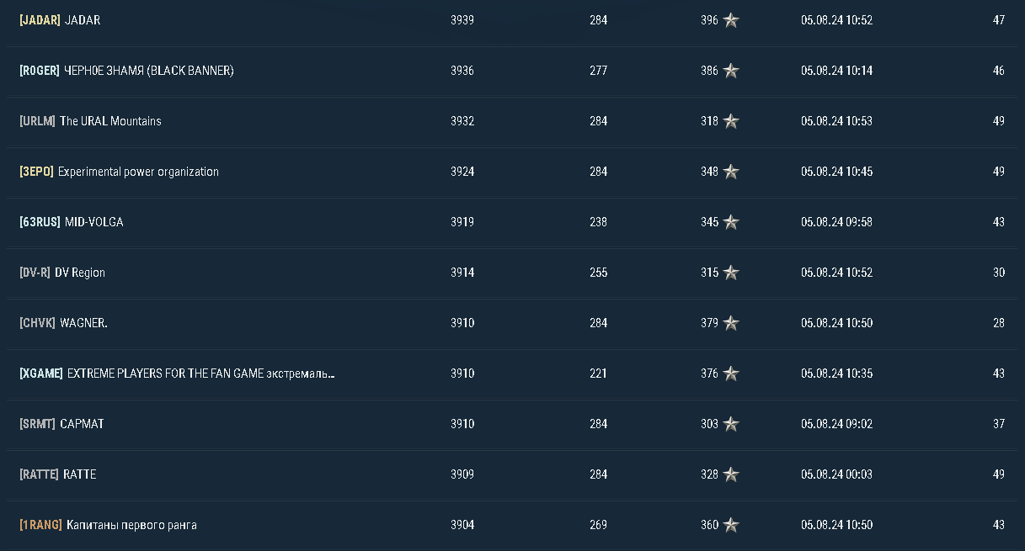The width and height of the screenshot is (1025, 551).
Task: Select the MID-VOLGA clan name
Action: [93, 222]
